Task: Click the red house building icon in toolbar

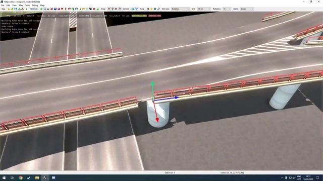Action: coord(94,9)
